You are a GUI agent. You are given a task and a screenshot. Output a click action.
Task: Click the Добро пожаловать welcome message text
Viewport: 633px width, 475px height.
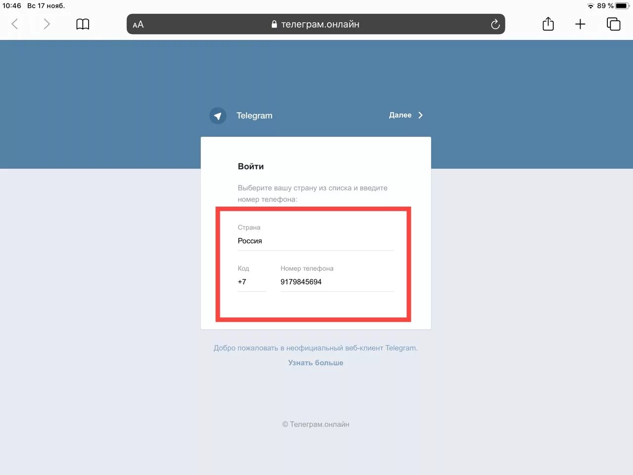(316, 348)
